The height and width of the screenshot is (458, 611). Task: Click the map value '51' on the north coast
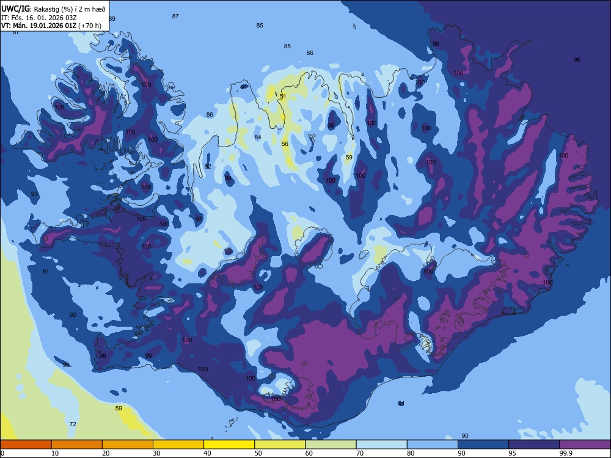coord(283,96)
